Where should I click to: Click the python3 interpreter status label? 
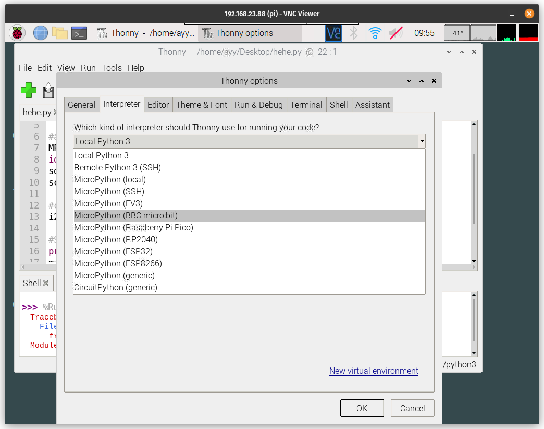(x=460, y=364)
